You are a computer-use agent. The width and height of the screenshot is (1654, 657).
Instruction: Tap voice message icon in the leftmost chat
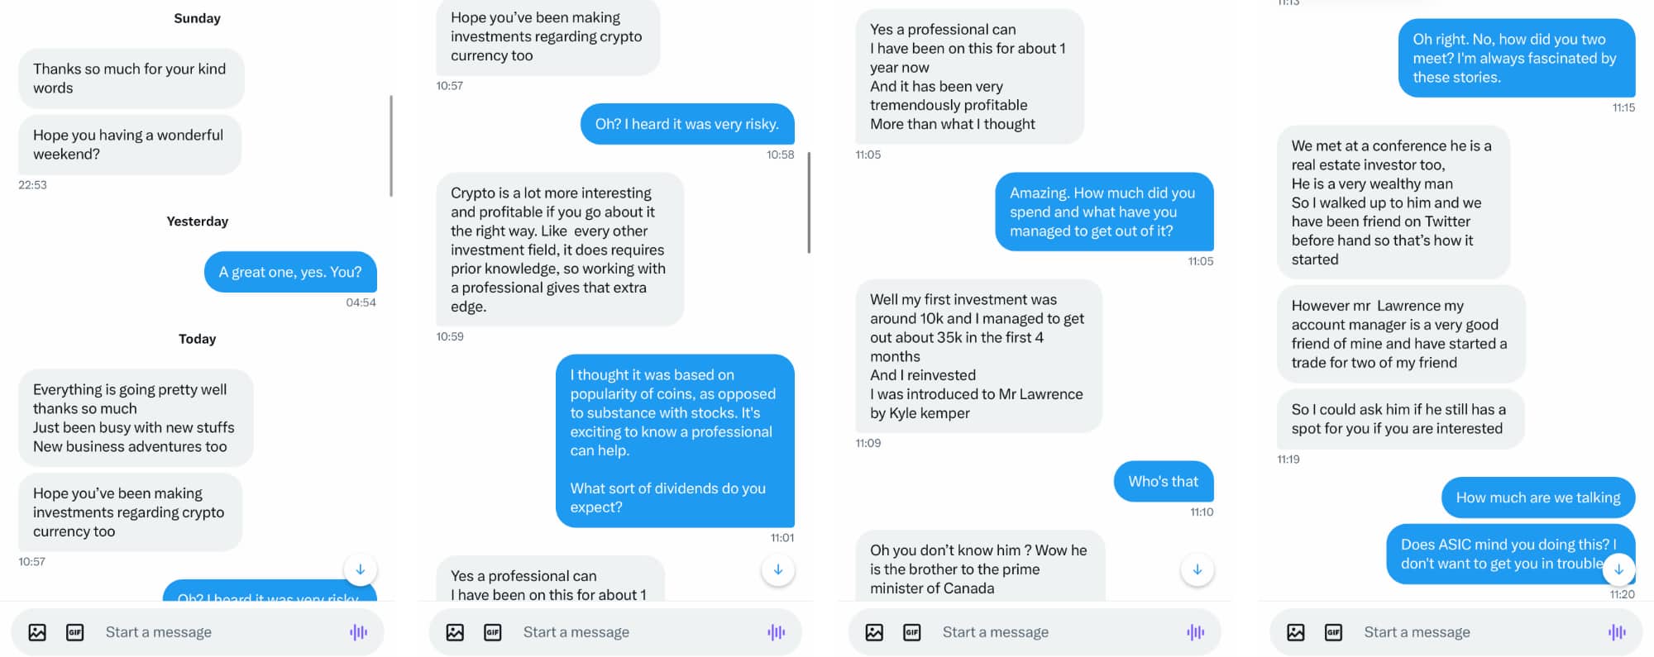358,632
